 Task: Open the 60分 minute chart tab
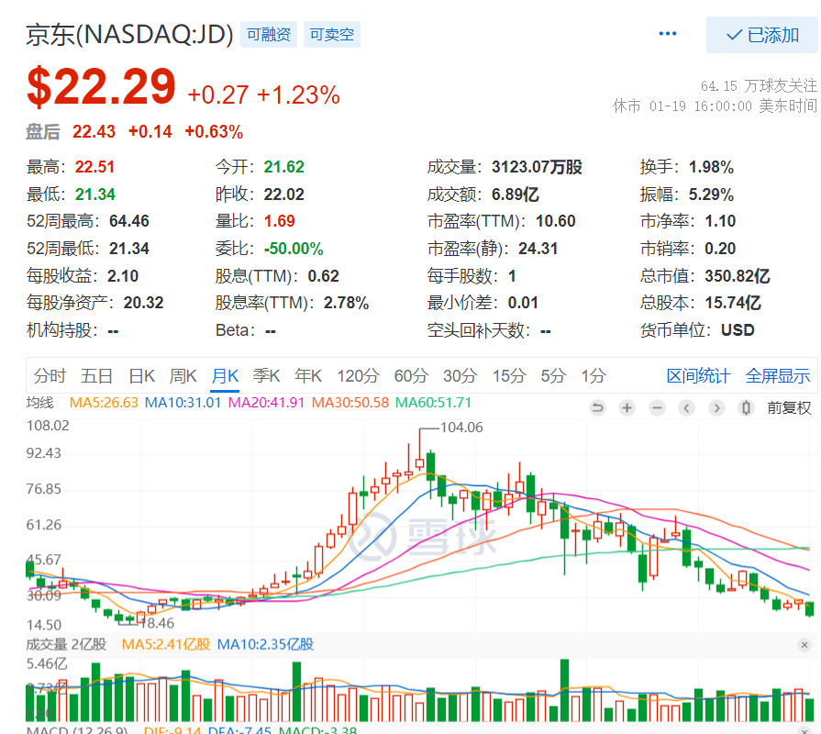click(x=411, y=375)
